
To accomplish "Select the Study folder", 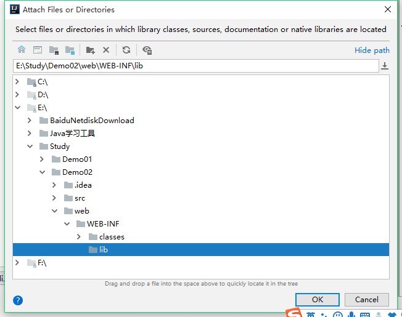I will tap(201, 146).
